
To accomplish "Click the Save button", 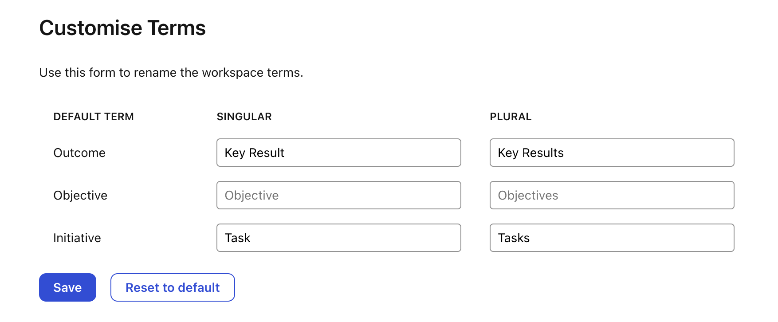I will (x=67, y=287).
